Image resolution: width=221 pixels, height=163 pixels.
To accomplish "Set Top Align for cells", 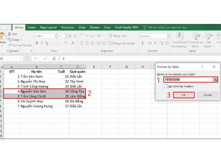I will 82,35.
